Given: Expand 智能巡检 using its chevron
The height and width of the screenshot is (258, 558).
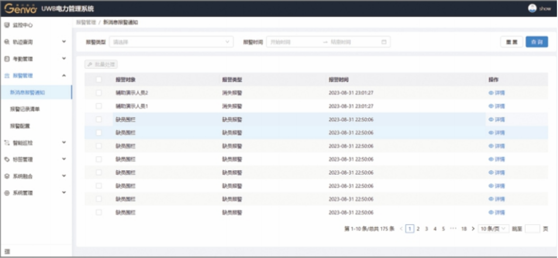Looking at the screenshot, I should pyautogui.click(x=64, y=142).
